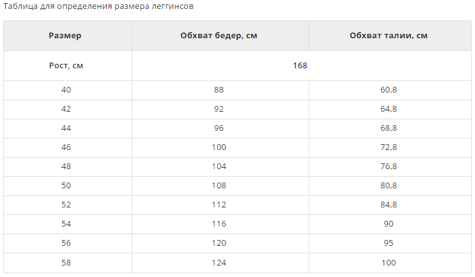This screenshot has height=277, width=475.
Task: Click hip value 112
Action: tap(219, 205)
